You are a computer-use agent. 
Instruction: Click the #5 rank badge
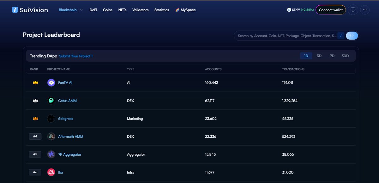click(x=35, y=154)
